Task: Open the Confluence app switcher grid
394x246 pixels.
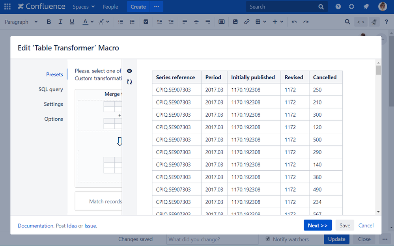Action: [x=7, y=7]
